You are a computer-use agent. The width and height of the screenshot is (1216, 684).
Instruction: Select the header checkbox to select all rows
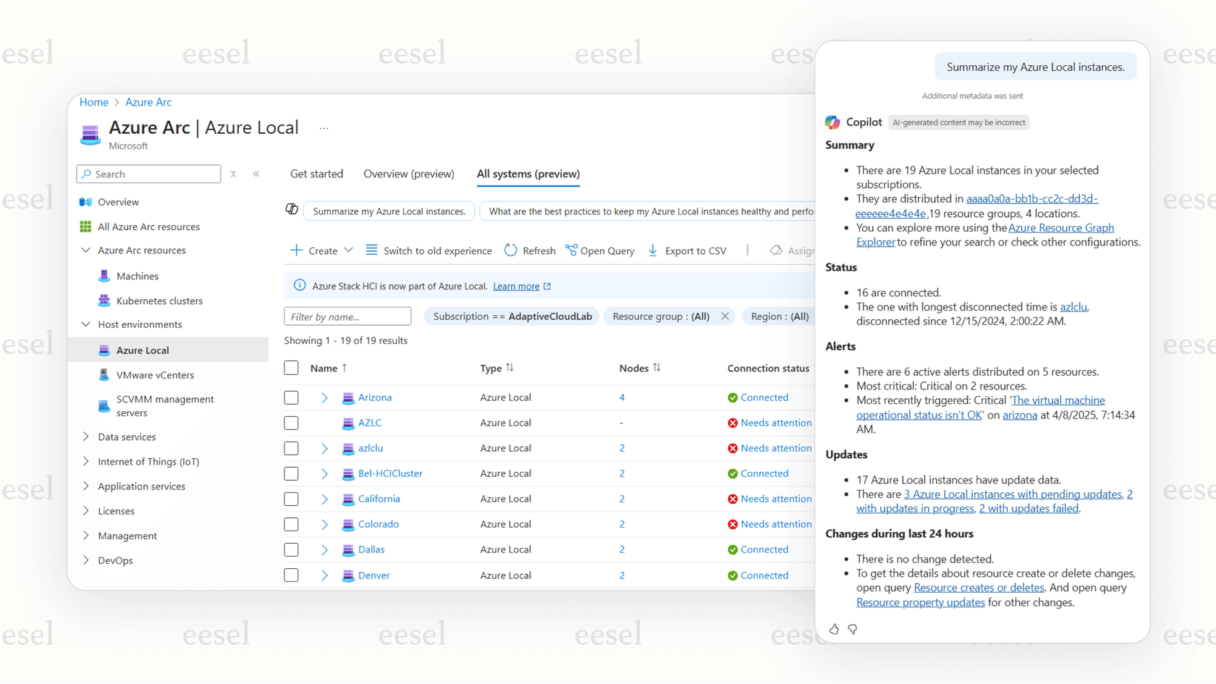click(x=291, y=368)
